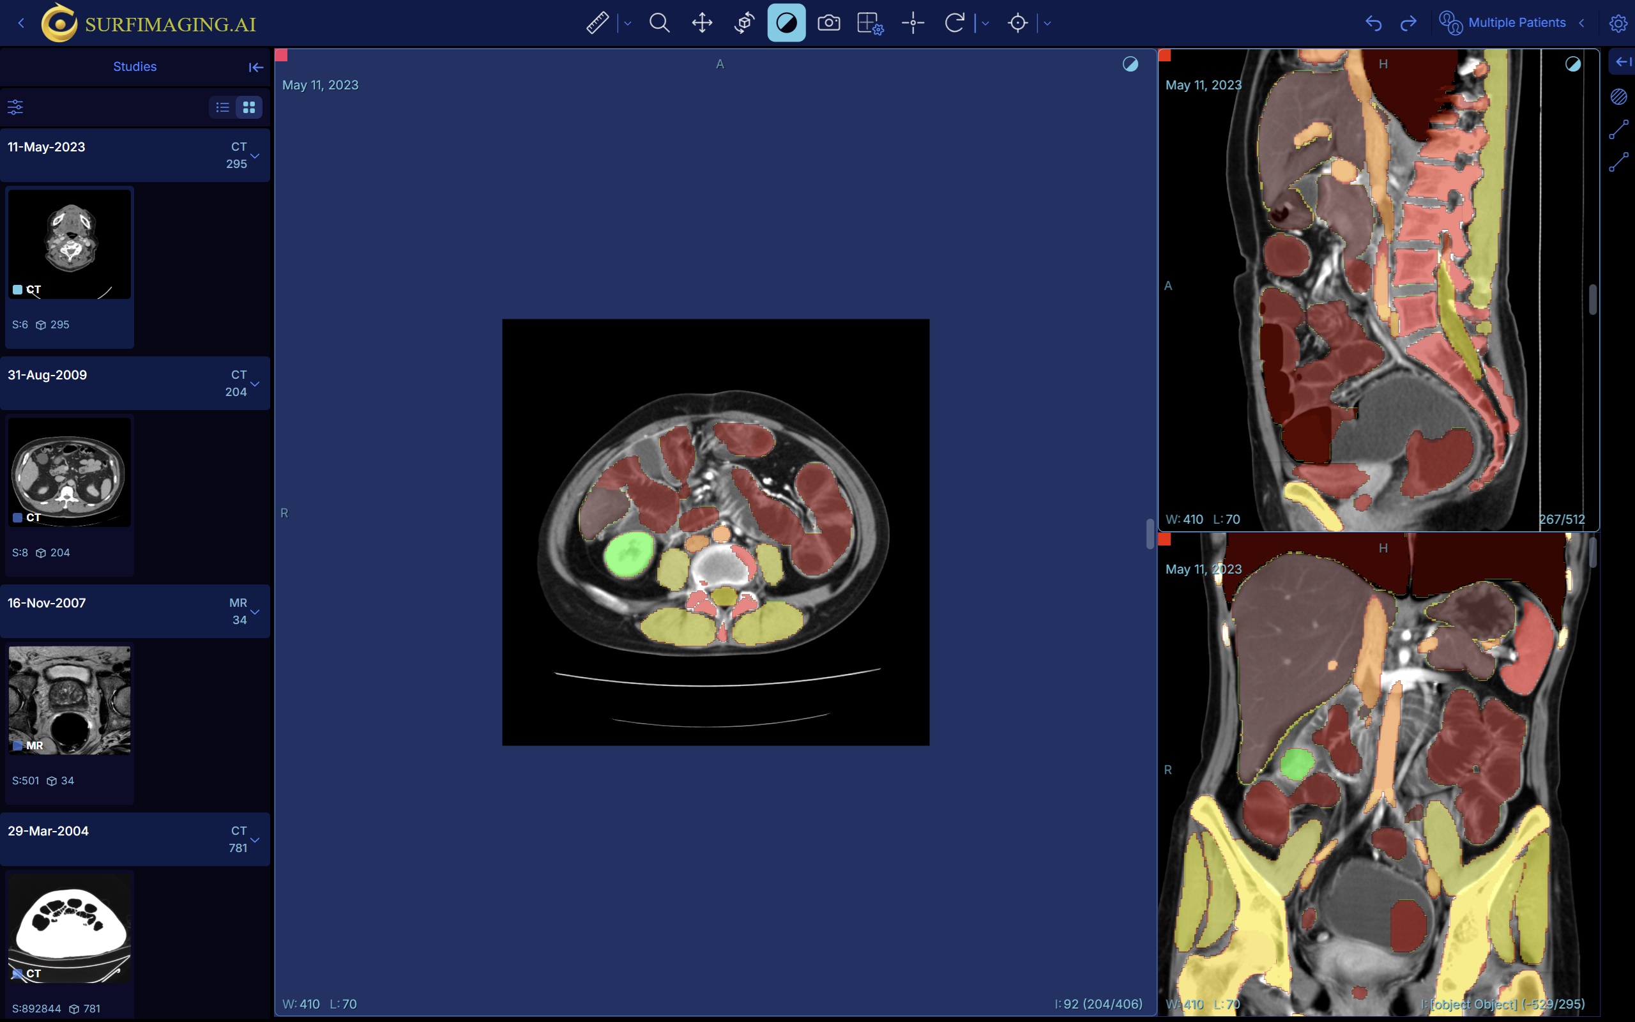Select the Measure tool
Screen dimensions: 1635x1022
pyautogui.click(x=597, y=22)
